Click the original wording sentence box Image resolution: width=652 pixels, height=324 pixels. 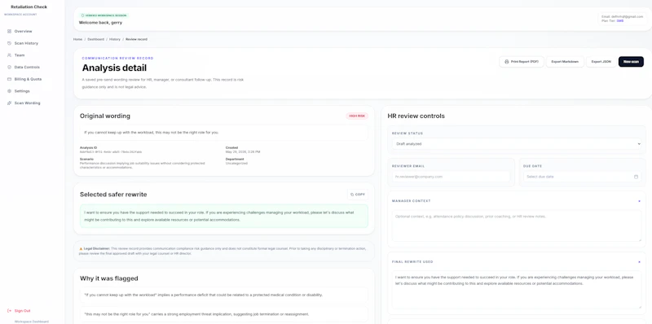click(x=223, y=133)
